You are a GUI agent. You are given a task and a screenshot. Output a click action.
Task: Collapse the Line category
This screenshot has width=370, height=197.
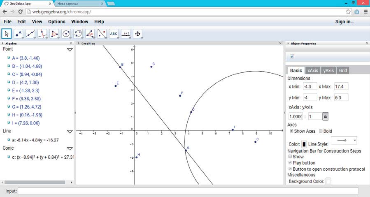(70, 132)
